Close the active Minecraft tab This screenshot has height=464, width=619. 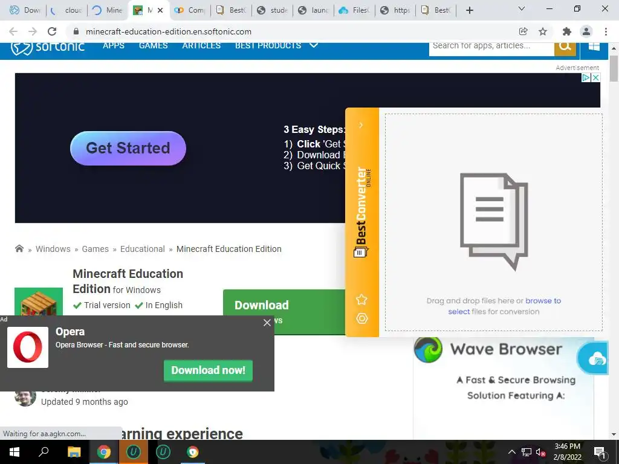point(160,10)
